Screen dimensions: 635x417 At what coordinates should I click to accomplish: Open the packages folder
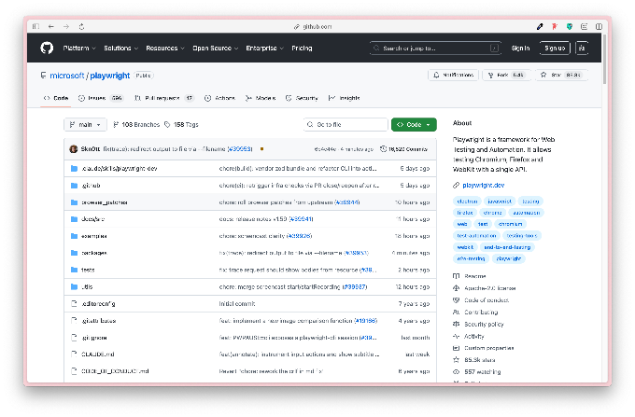coord(94,253)
